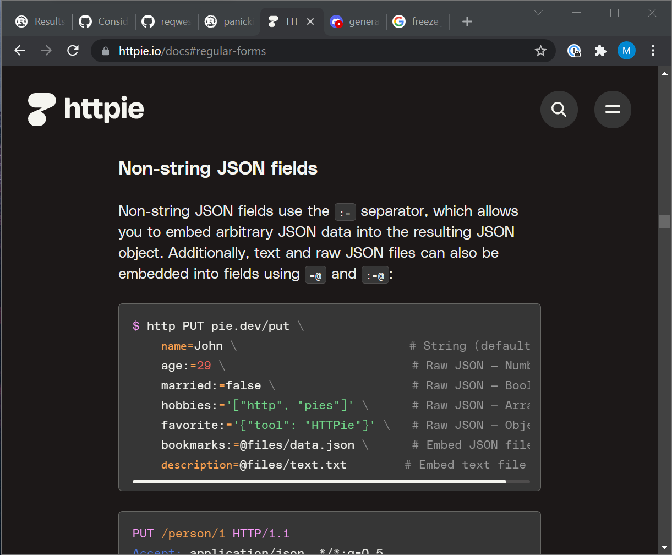Click the married:=false code line
672x555 pixels.
tap(218, 385)
